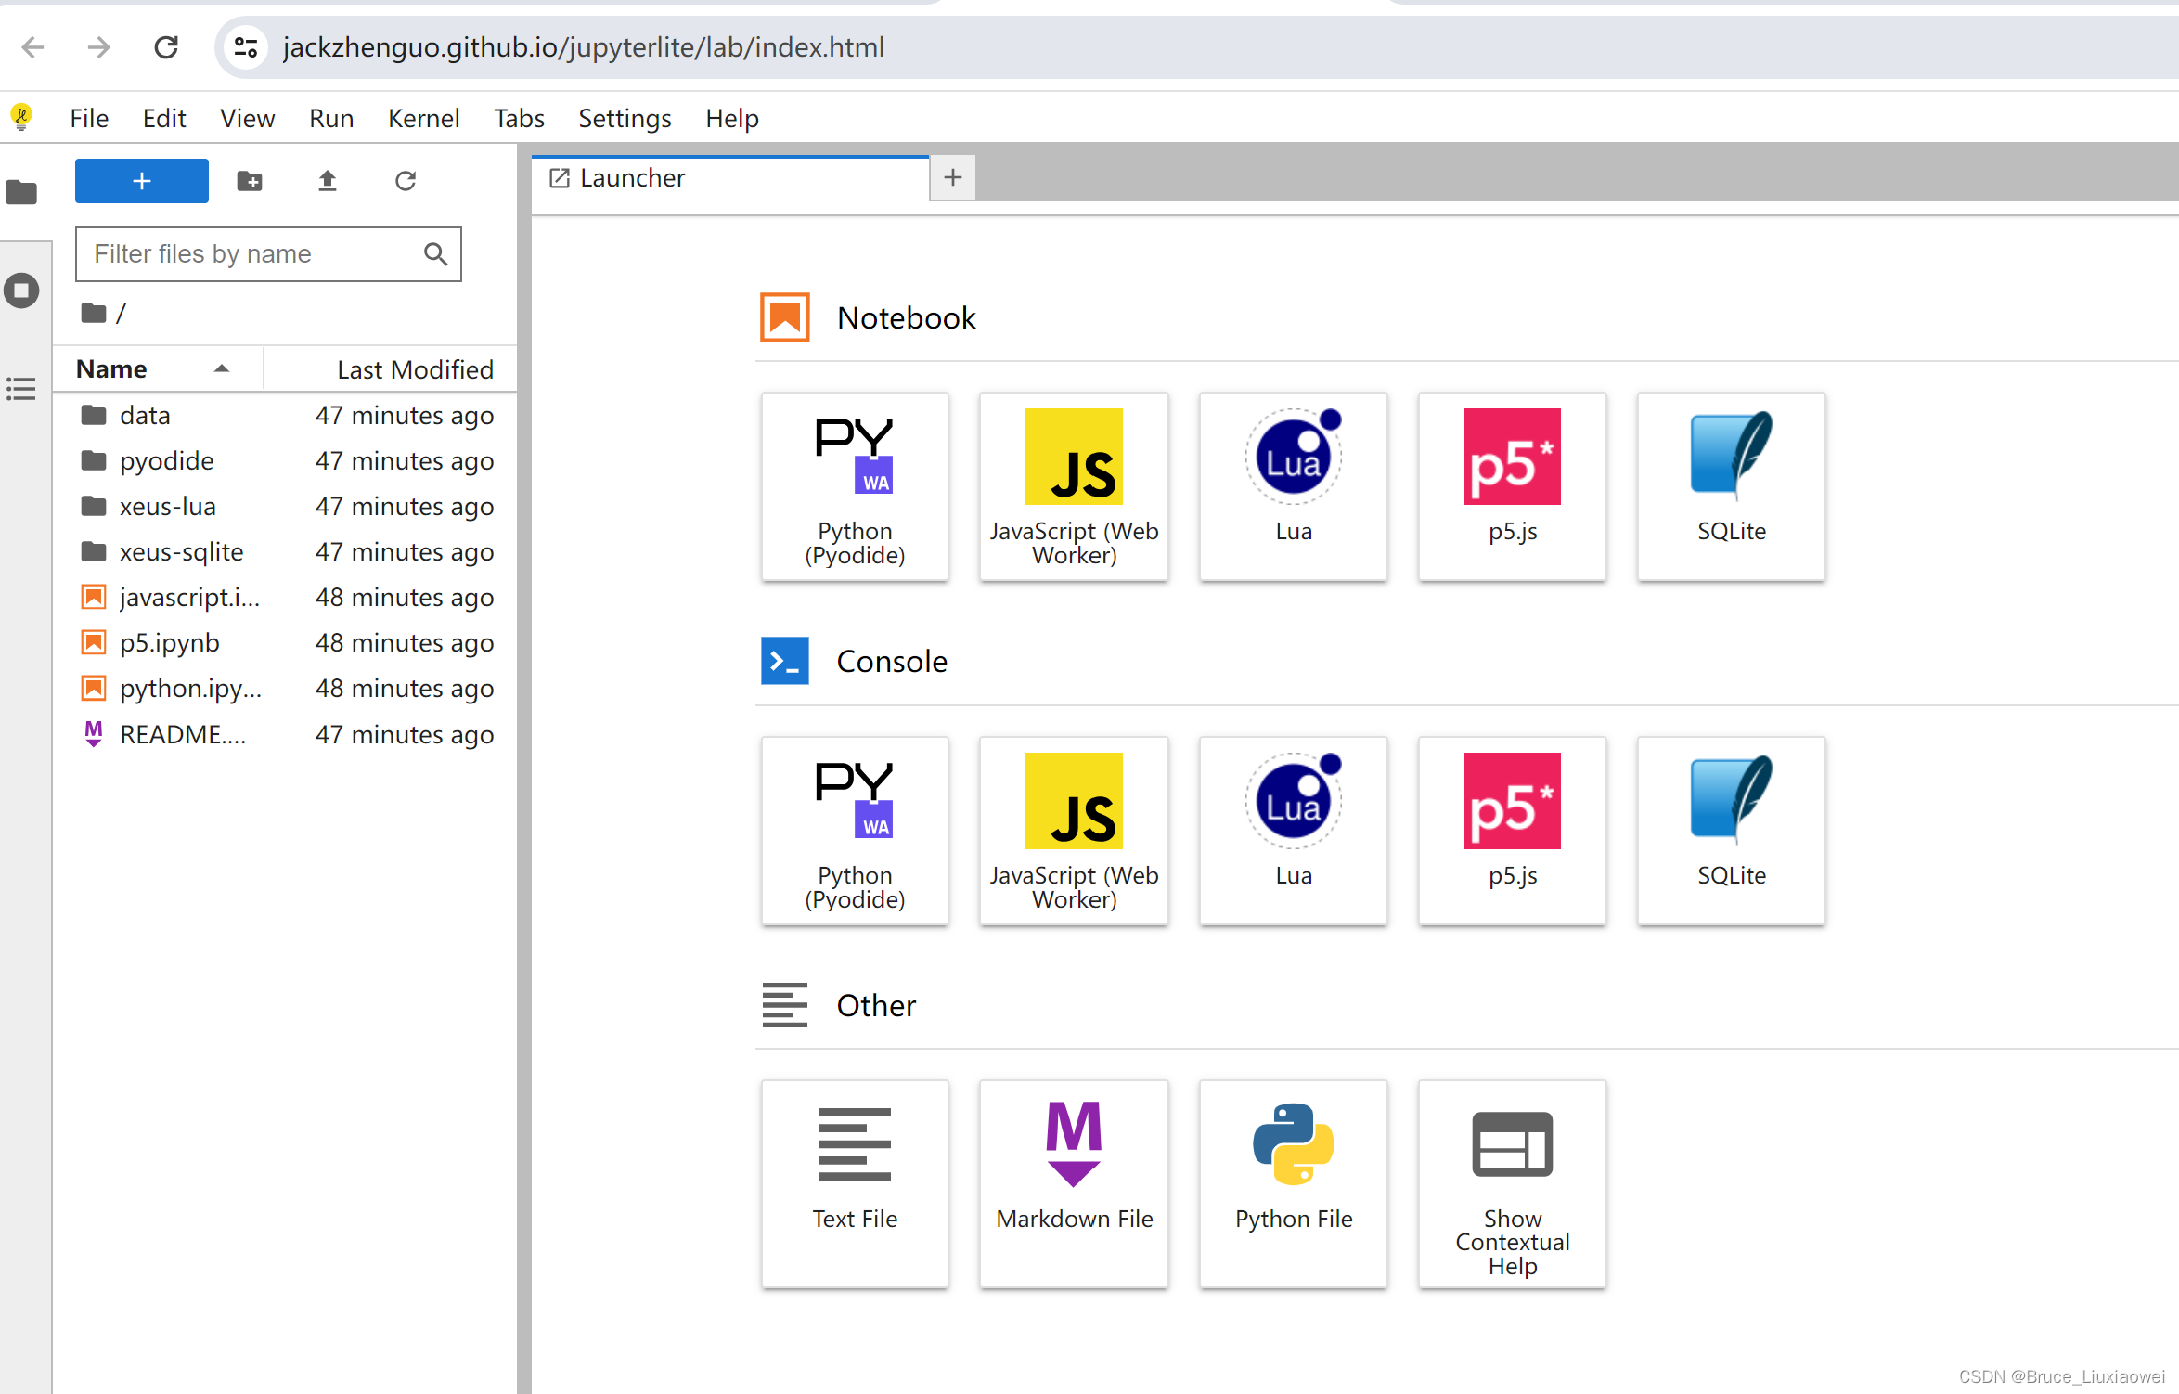Open the Tabs menu
The image size is (2179, 1394).
(x=519, y=118)
